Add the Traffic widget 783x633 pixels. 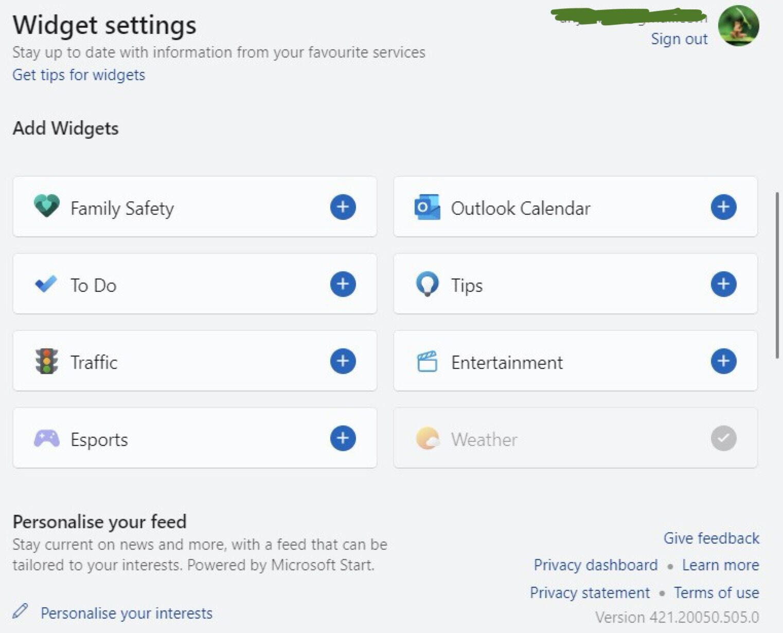point(343,361)
